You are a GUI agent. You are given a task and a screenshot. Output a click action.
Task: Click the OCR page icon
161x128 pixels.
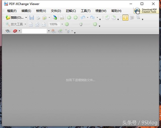pos(62,18)
